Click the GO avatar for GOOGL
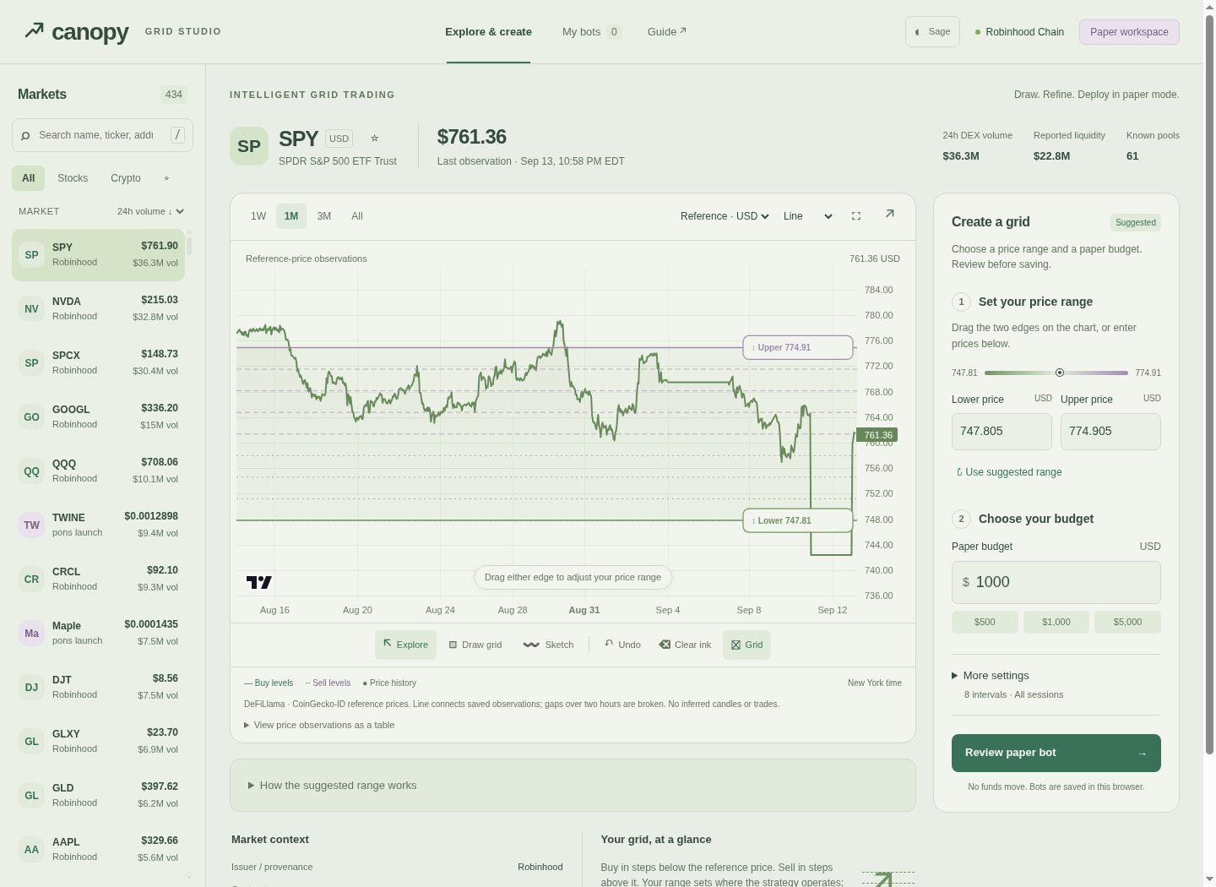 [31, 417]
